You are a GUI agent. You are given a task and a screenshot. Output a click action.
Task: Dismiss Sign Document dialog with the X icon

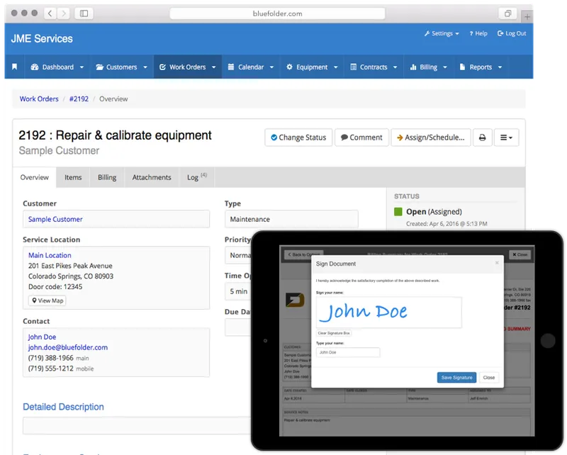click(x=497, y=263)
